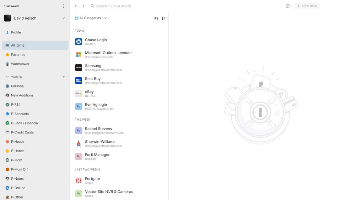Click the David Reisch account avatar
Image resolution: width=355 pixels, height=200 pixels.
pyautogui.click(x=7, y=18)
